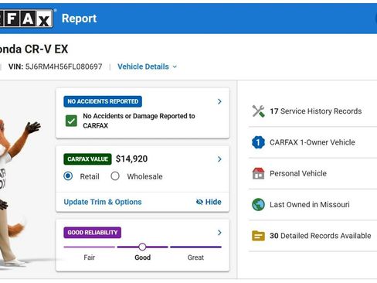The image size is (377, 283).
Task: Open the No Accidents Reported chevron
Action: (x=219, y=101)
